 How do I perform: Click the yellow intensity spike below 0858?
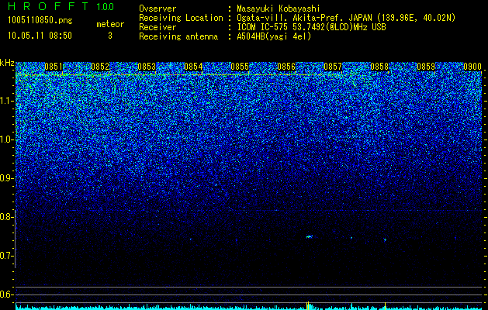[385, 306]
